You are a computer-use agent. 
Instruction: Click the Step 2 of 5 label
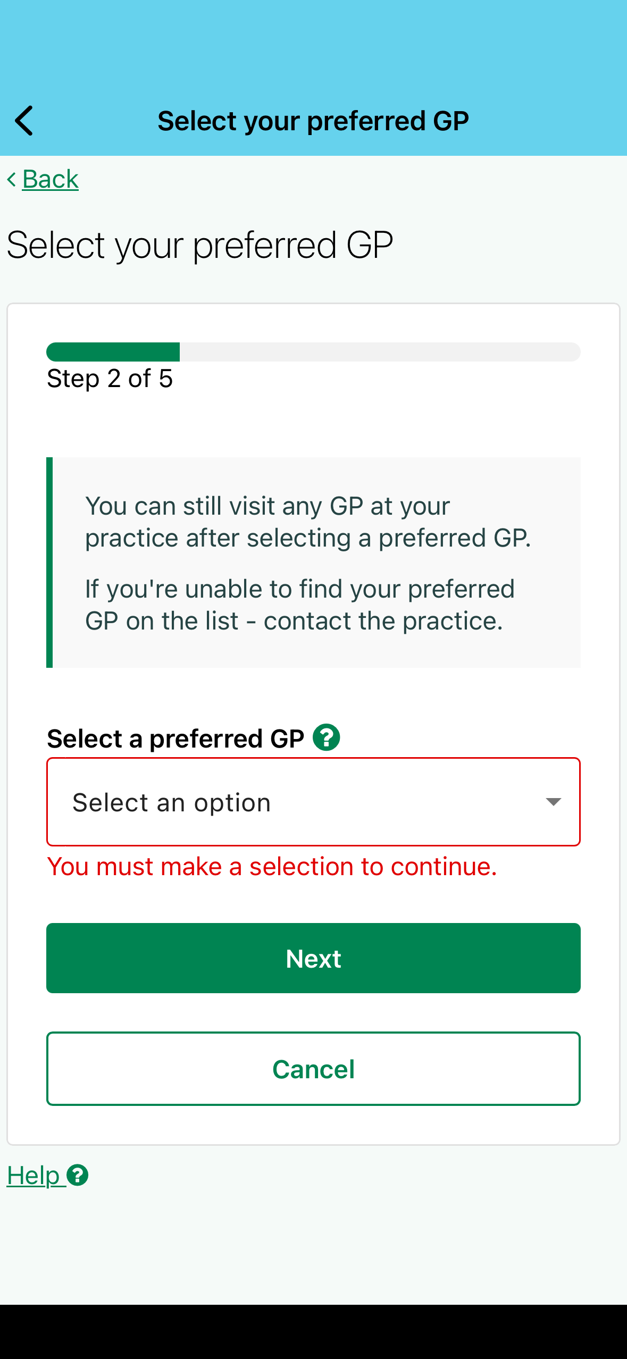110,379
